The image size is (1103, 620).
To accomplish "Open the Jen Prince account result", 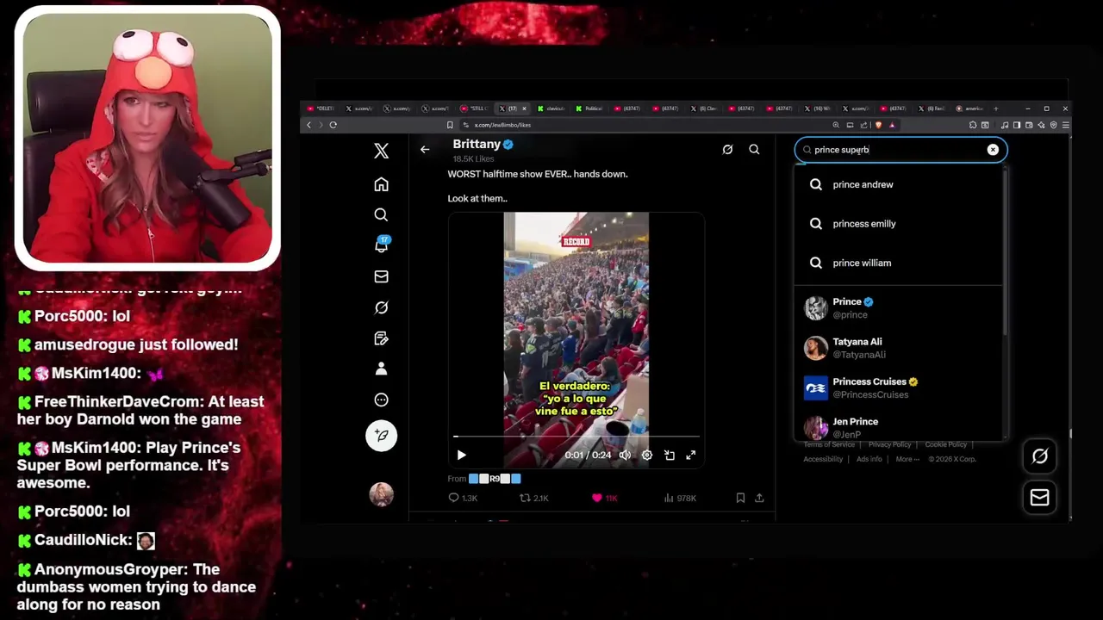I will [x=898, y=427].
